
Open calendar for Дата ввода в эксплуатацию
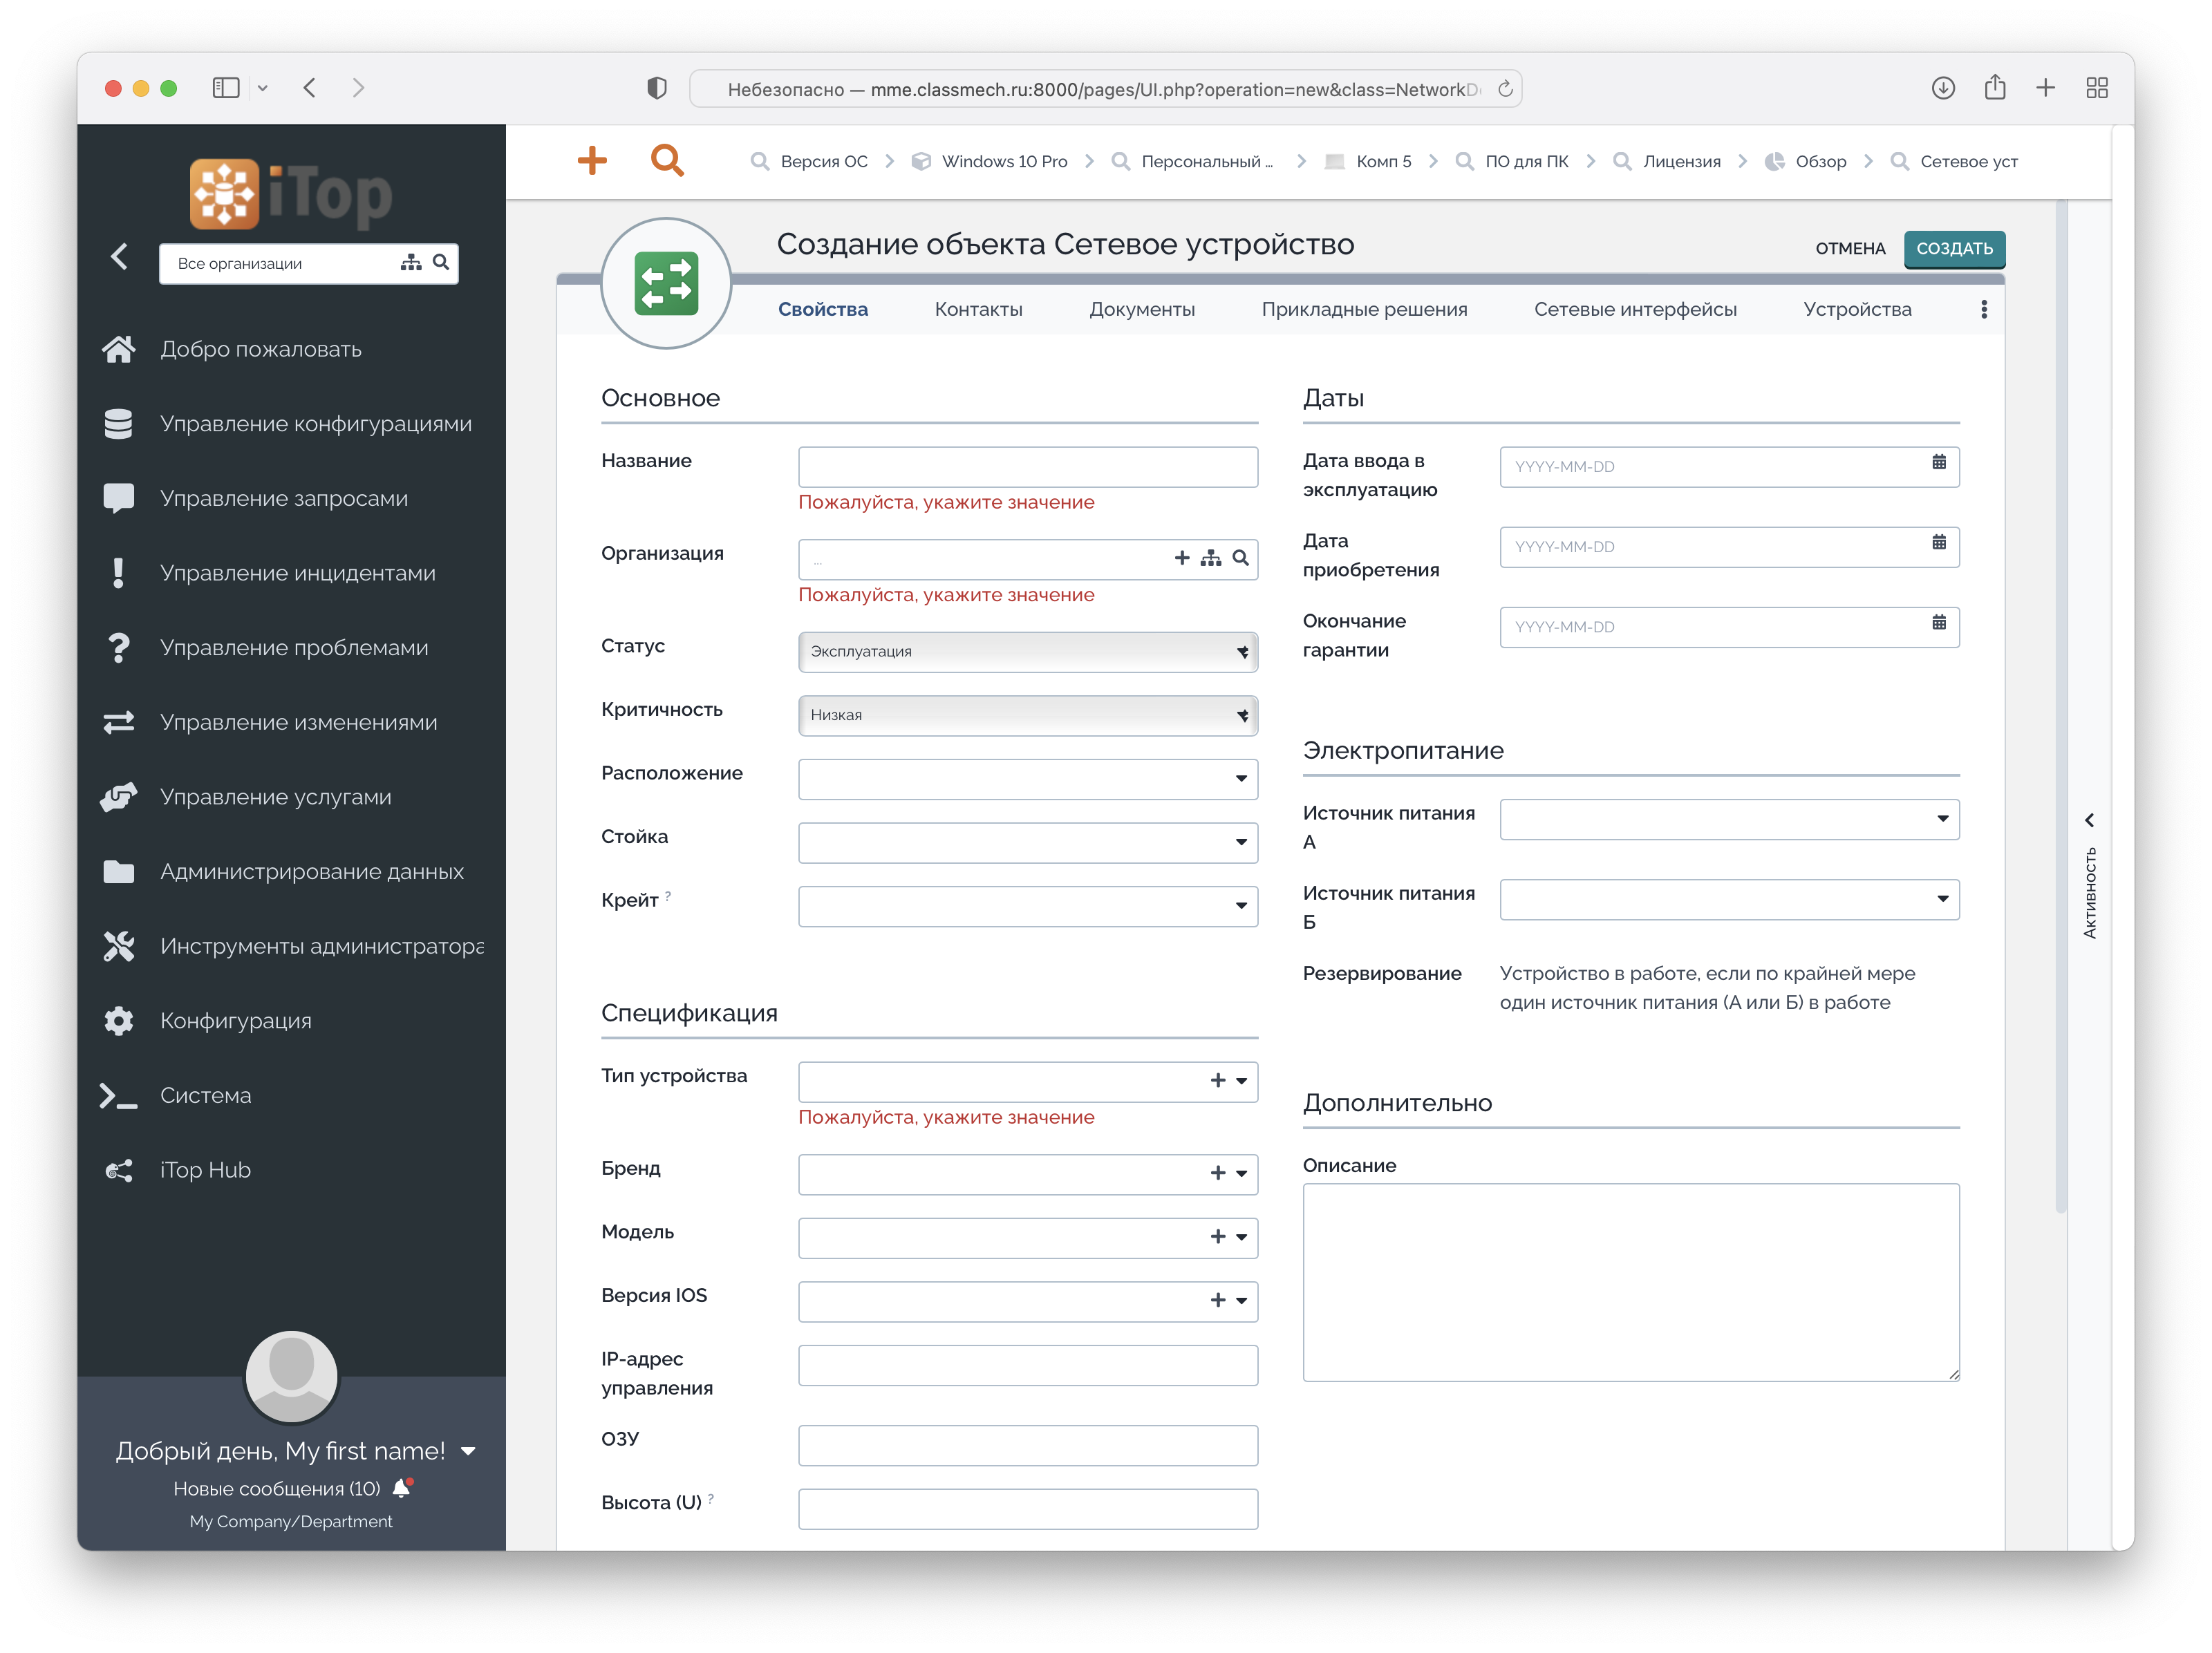pos(1939,462)
